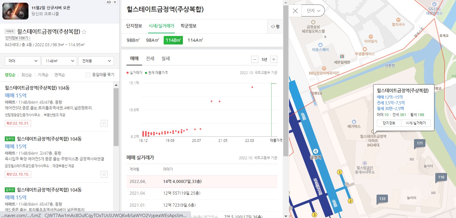Select 98A㎡ area type
The height and width of the screenshot is (218, 456).
pos(153,40)
